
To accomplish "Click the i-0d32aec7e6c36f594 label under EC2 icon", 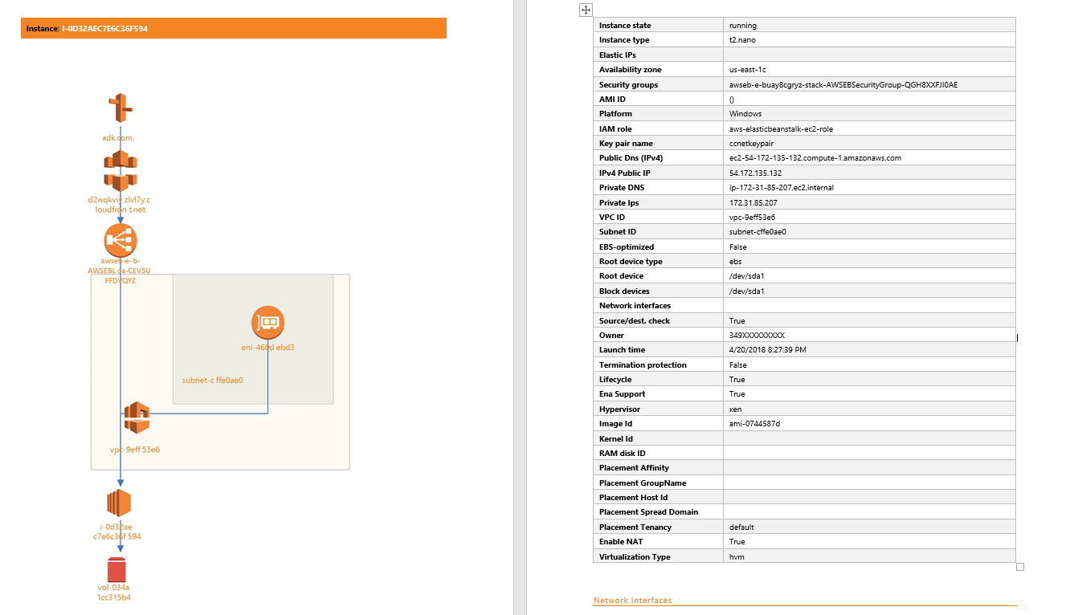I will pos(117,532).
